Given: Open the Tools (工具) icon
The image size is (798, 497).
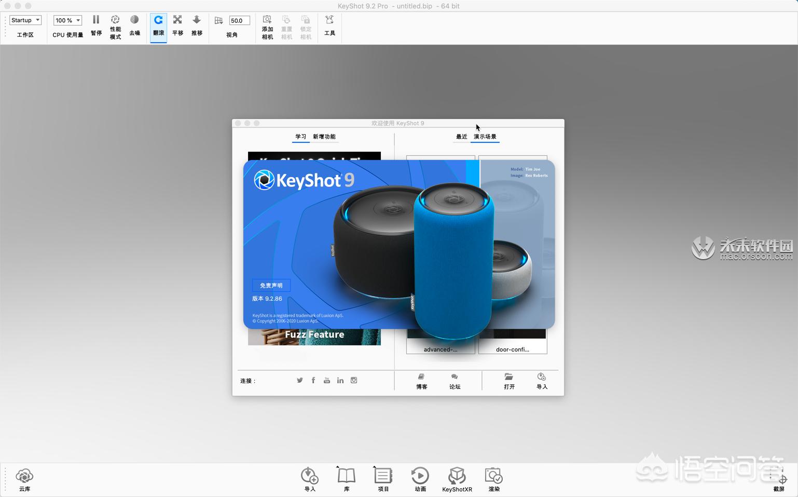Looking at the screenshot, I should [329, 20].
